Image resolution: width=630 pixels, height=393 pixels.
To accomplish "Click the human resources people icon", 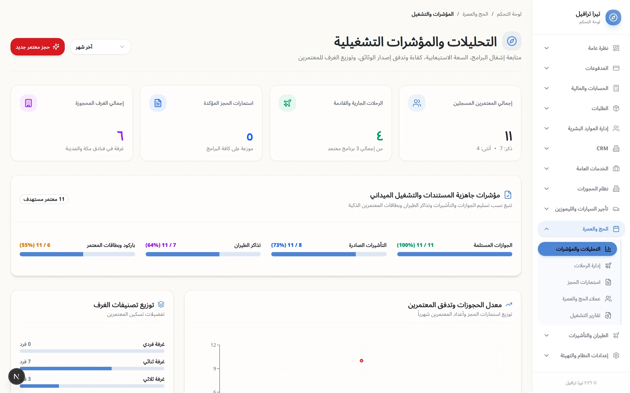I will [x=616, y=128].
